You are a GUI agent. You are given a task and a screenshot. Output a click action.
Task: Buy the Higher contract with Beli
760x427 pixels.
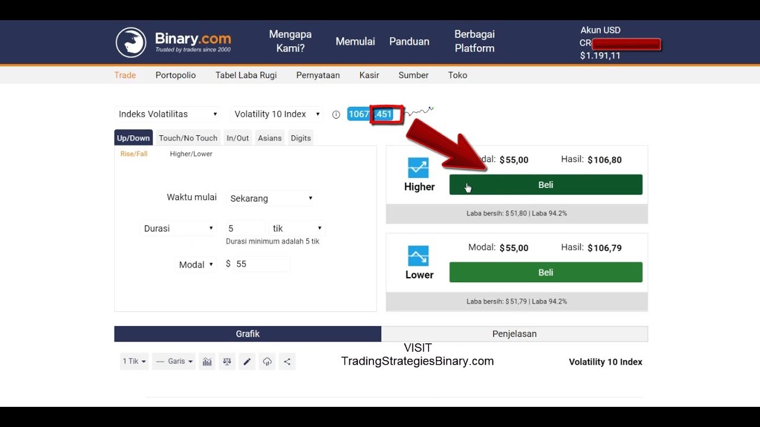[546, 184]
